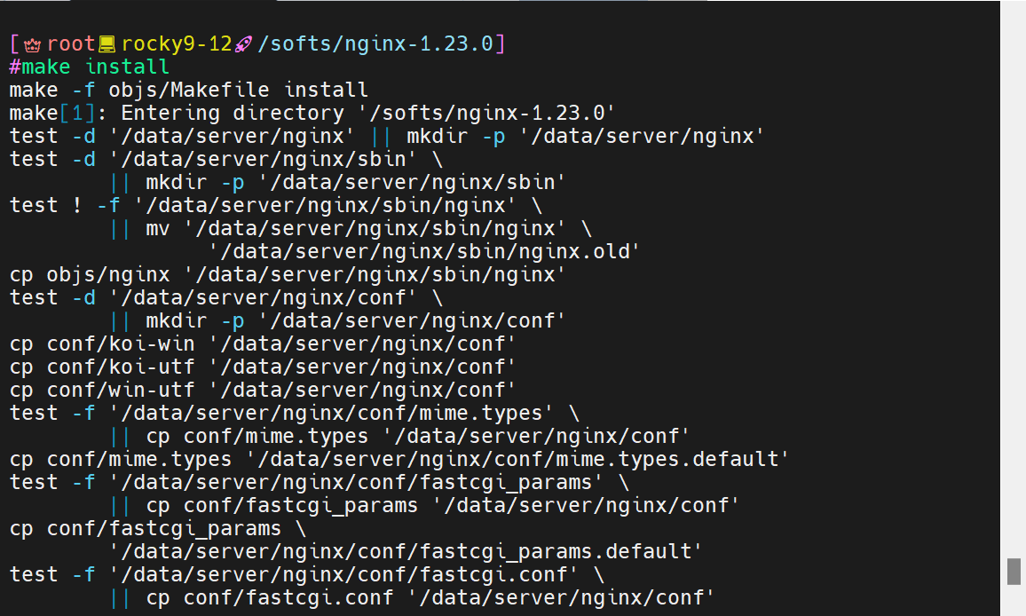Click the hostname 'rocky9-12'
Viewport: 1026px width, 616px height.
click(177, 43)
